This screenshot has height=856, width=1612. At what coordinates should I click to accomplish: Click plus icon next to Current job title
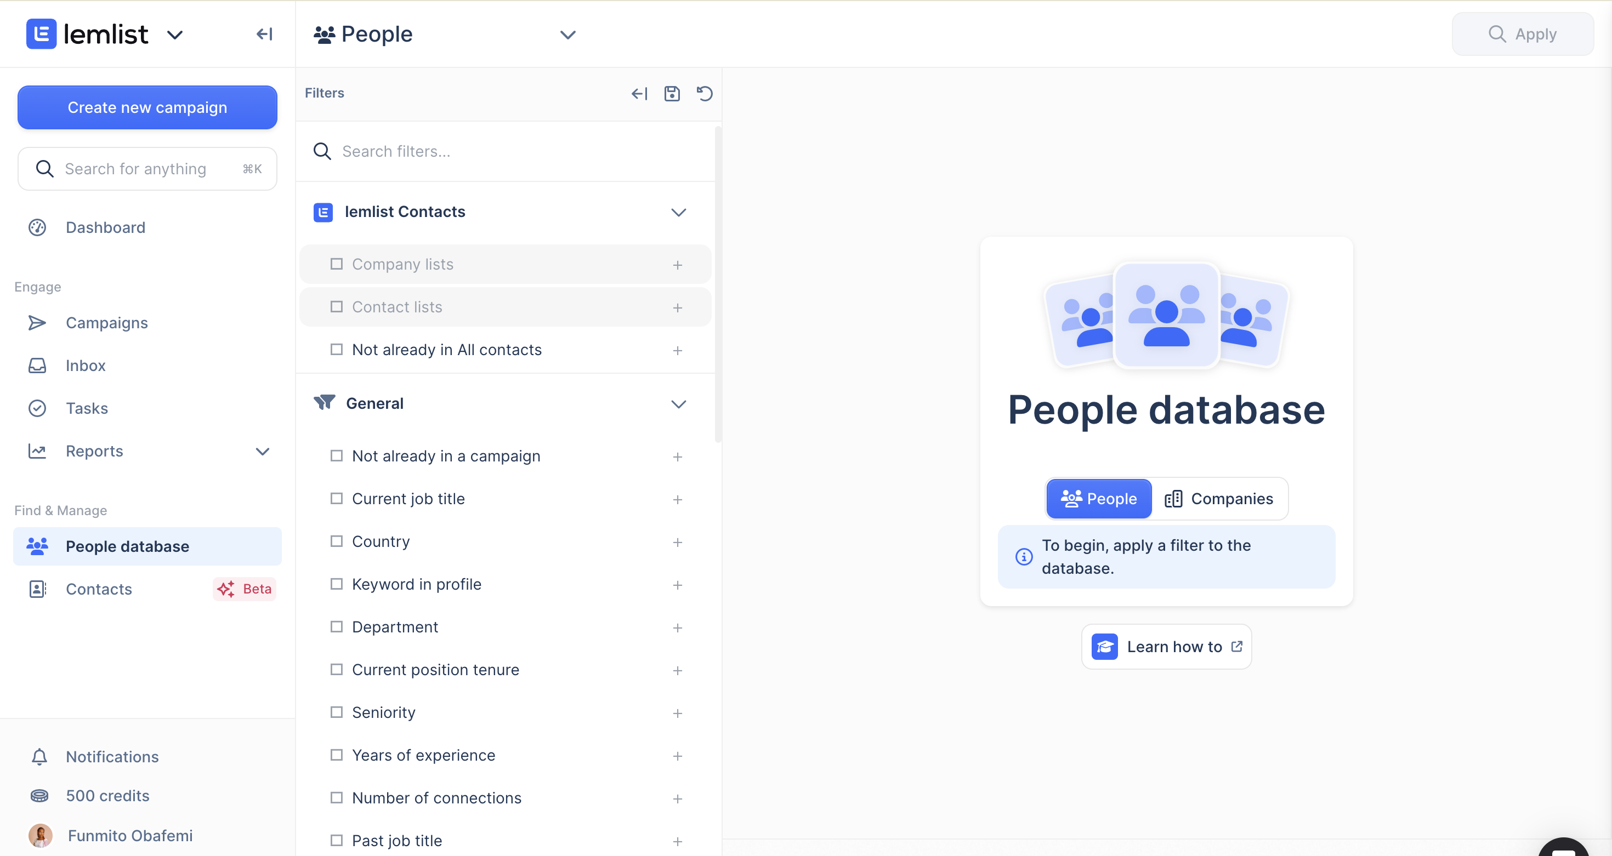pyautogui.click(x=678, y=500)
